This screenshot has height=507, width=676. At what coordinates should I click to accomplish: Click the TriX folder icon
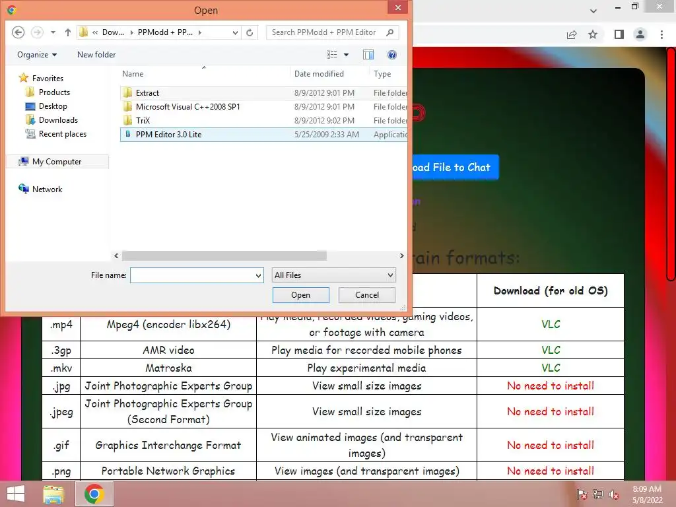pos(127,120)
